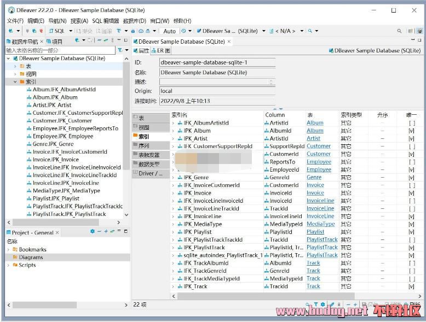Expand the 视图 folder in navigator tree

(15, 74)
